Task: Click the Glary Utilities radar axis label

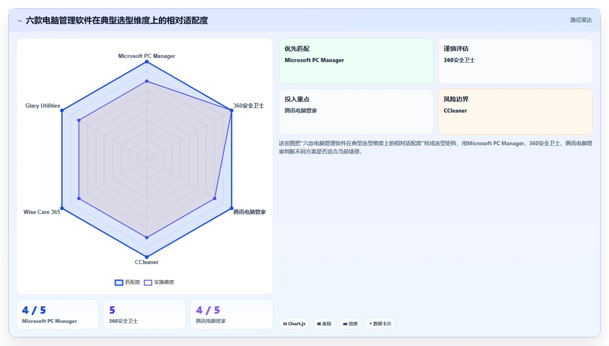Action: (43, 106)
